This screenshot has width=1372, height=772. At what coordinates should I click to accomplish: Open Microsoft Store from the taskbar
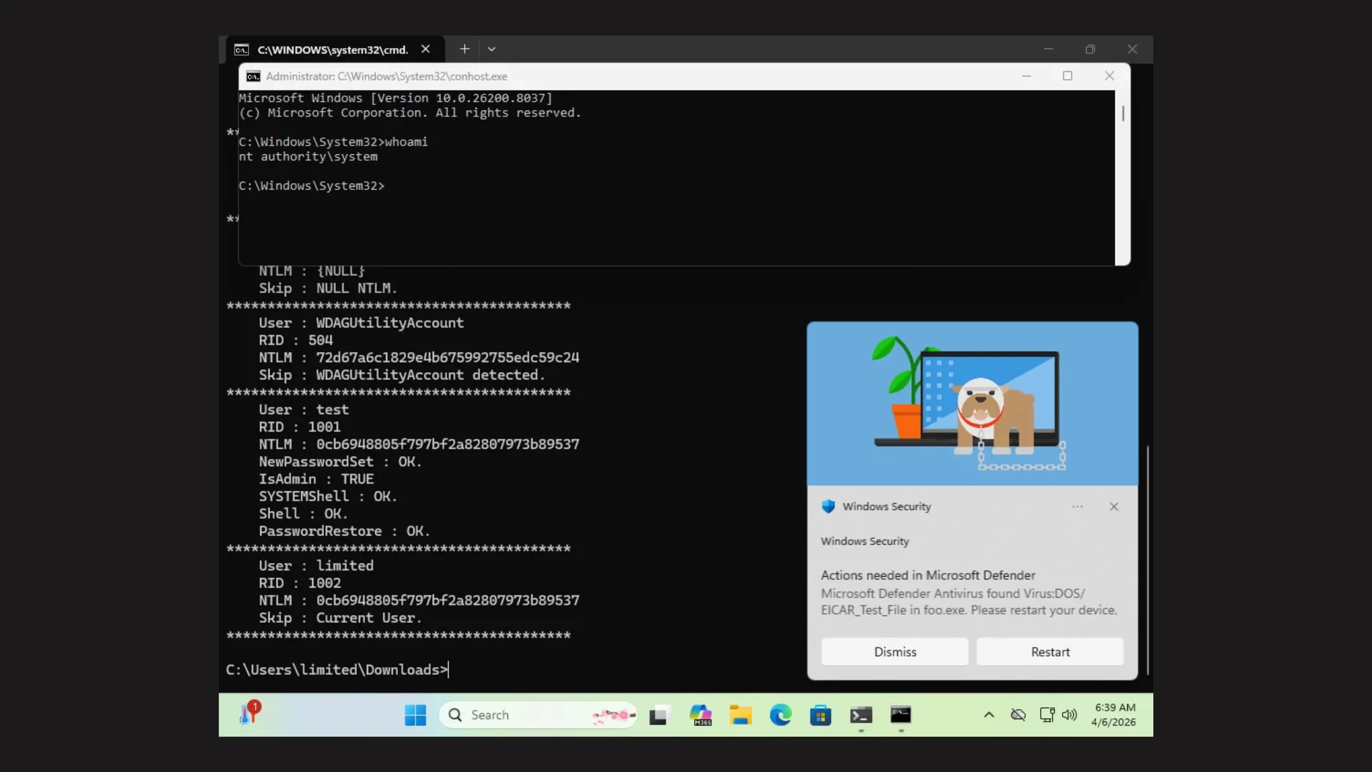(x=820, y=714)
